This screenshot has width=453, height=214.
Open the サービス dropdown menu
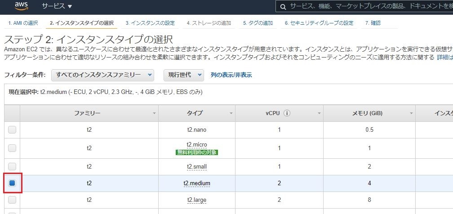[57, 6]
